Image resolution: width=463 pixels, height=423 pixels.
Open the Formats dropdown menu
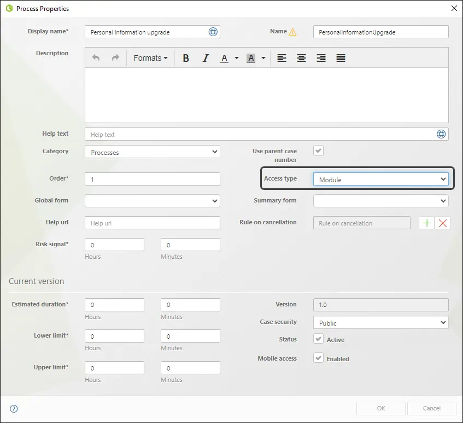pos(150,58)
